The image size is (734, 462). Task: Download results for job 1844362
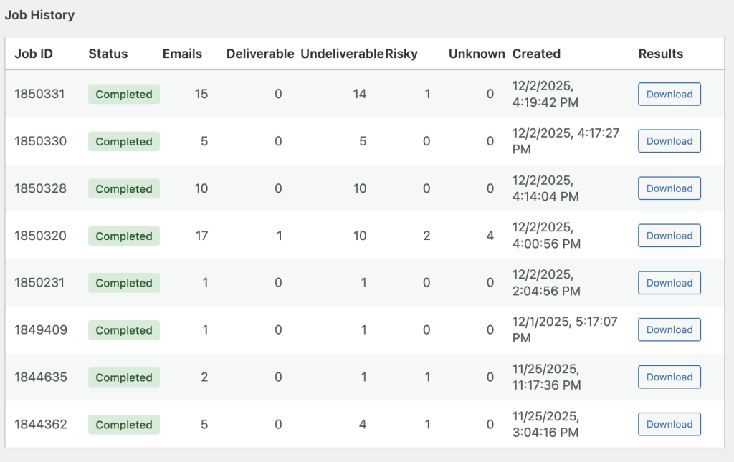click(669, 424)
